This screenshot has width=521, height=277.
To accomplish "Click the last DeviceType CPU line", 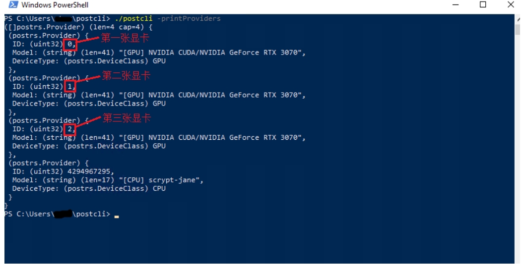I will [89, 188].
